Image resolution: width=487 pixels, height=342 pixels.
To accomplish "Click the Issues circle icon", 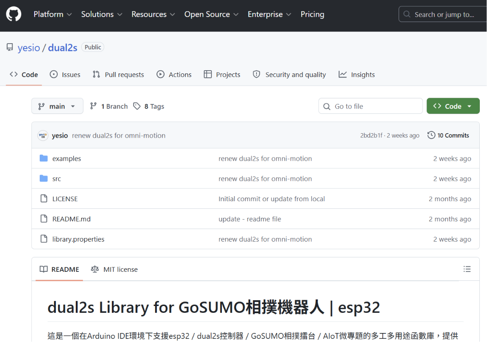I will pyautogui.click(x=54, y=74).
